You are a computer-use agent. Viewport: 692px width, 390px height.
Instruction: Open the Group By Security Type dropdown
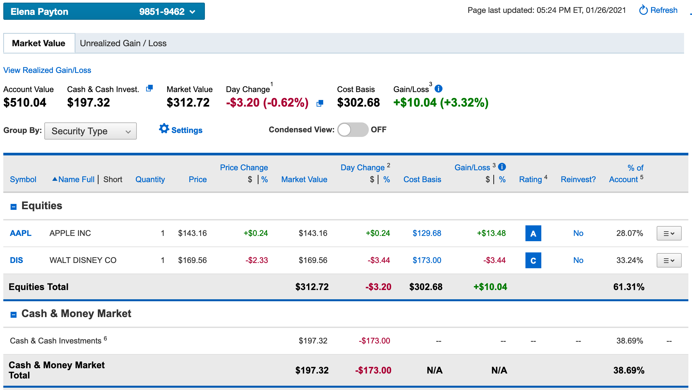click(x=91, y=131)
